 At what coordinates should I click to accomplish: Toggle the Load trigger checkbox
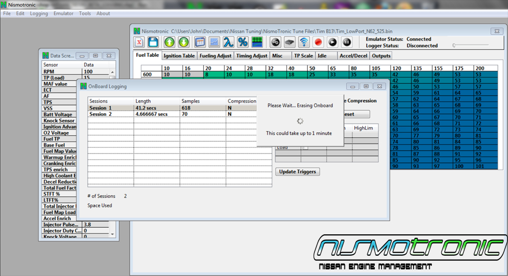[x=305, y=147]
